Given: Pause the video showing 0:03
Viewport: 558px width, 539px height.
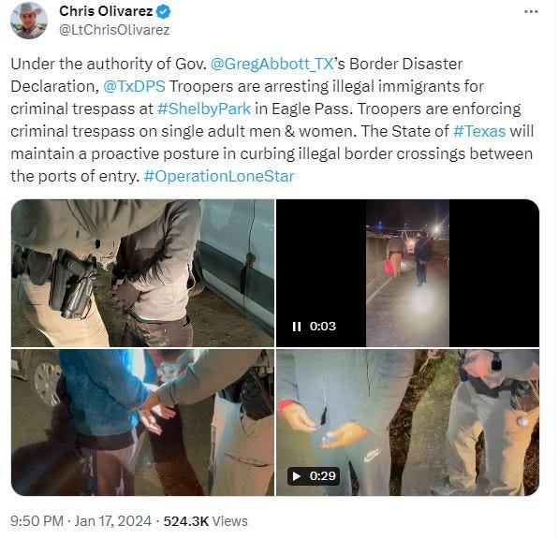Looking at the screenshot, I should (x=297, y=327).
